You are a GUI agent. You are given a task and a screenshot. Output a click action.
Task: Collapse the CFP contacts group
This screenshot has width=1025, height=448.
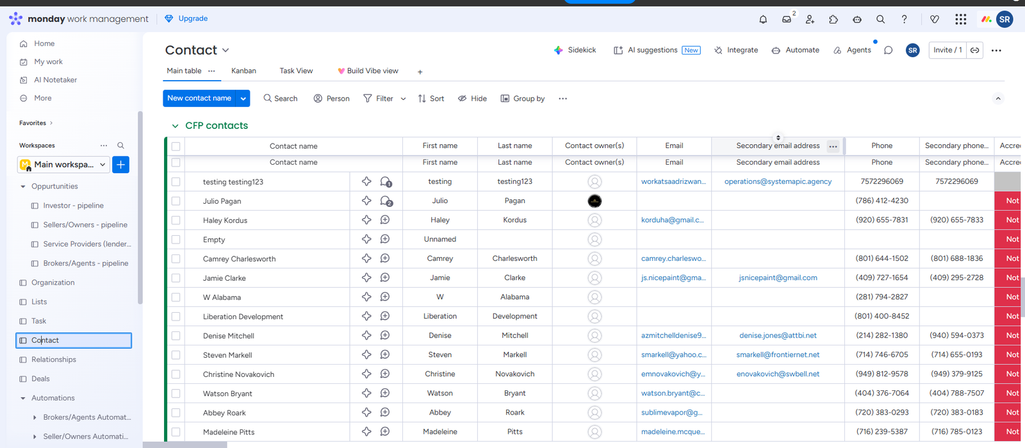pos(175,126)
